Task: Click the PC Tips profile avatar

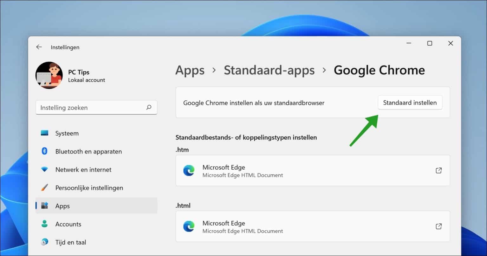Action: [x=49, y=75]
